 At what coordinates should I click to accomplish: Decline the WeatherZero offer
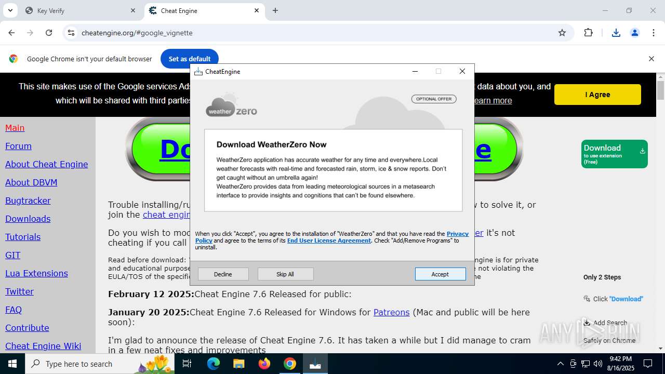pos(223,274)
